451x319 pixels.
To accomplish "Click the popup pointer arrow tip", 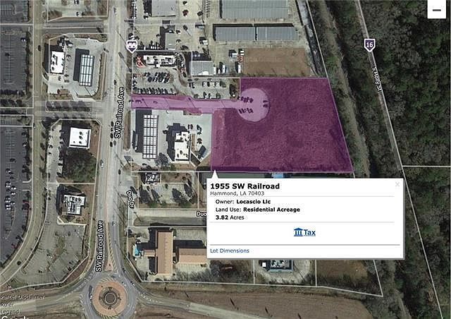I will pyautogui.click(x=214, y=171).
